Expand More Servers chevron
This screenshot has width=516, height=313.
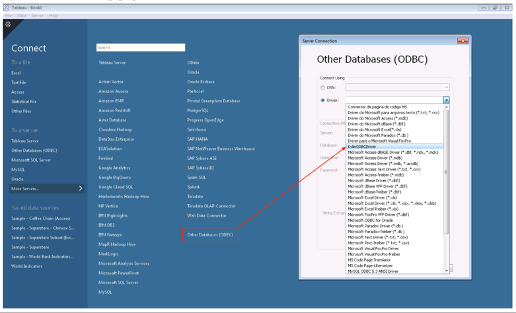click(x=81, y=188)
